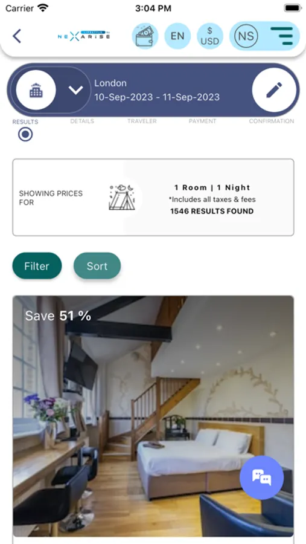The width and height of the screenshot is (306, 544).
Task: Open the EN language selector
Action: click(177, 36)
